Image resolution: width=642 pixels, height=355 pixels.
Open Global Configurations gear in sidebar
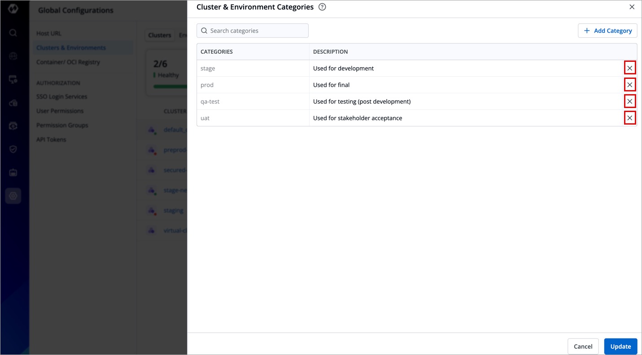(x=13, y=196)
